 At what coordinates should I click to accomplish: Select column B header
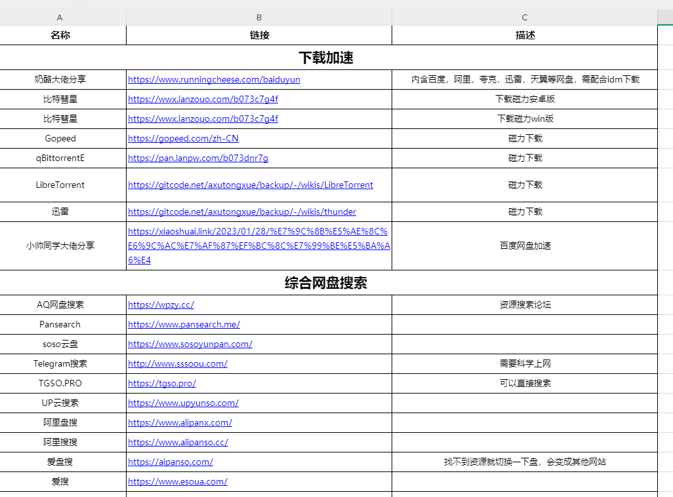pos(259,17)
